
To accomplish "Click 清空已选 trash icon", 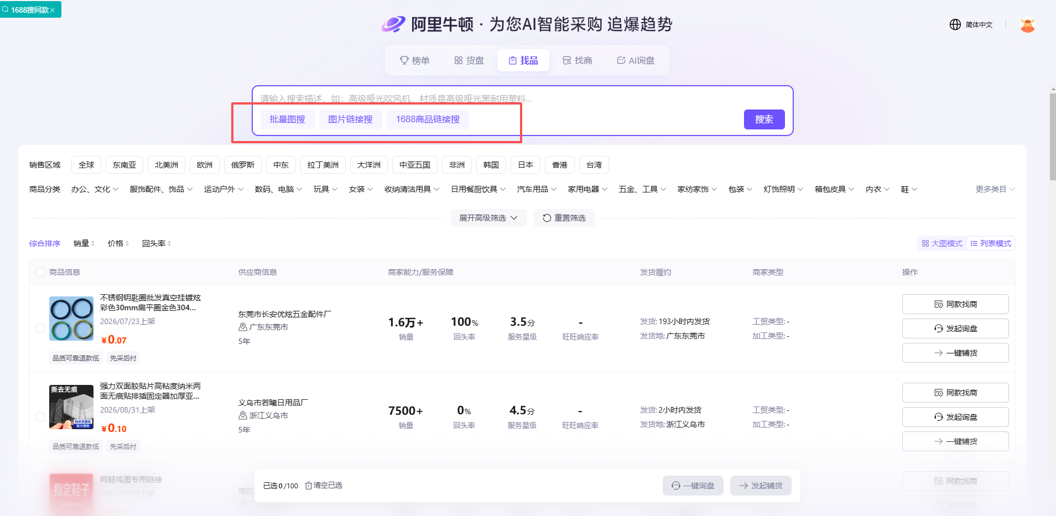I will pos(309,486).
